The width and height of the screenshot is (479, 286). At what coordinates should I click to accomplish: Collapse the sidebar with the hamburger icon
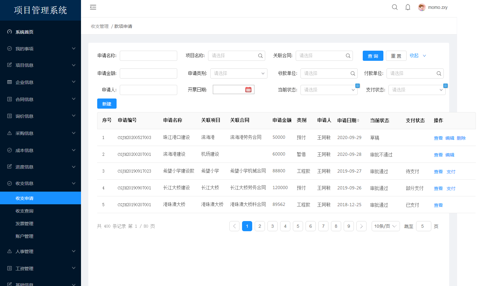[93, 7]
